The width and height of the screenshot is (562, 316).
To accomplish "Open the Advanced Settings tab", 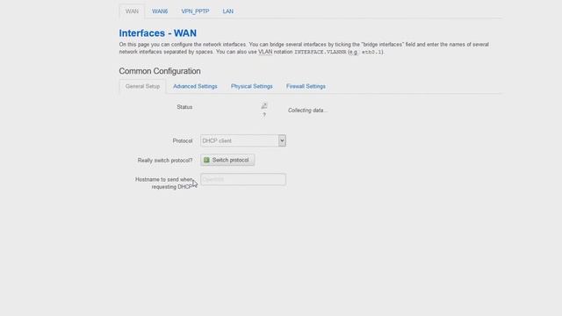I will [195, 86].
